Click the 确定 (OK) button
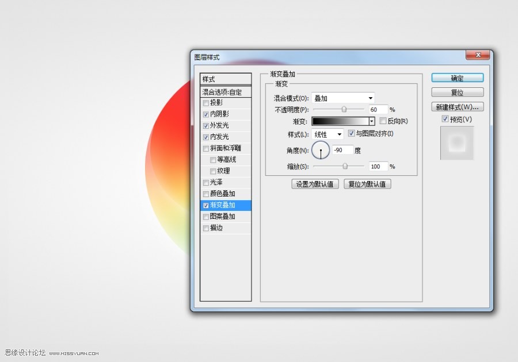Screen dimensions: 518x362 click(457, 78)
